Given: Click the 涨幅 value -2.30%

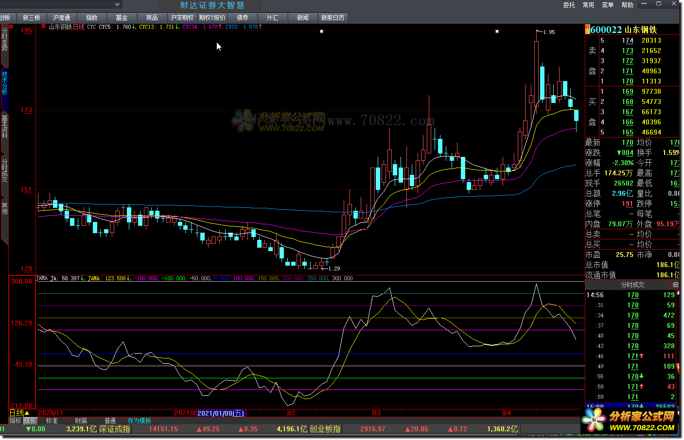Looking at the screenshot, I should click(623, 163).
